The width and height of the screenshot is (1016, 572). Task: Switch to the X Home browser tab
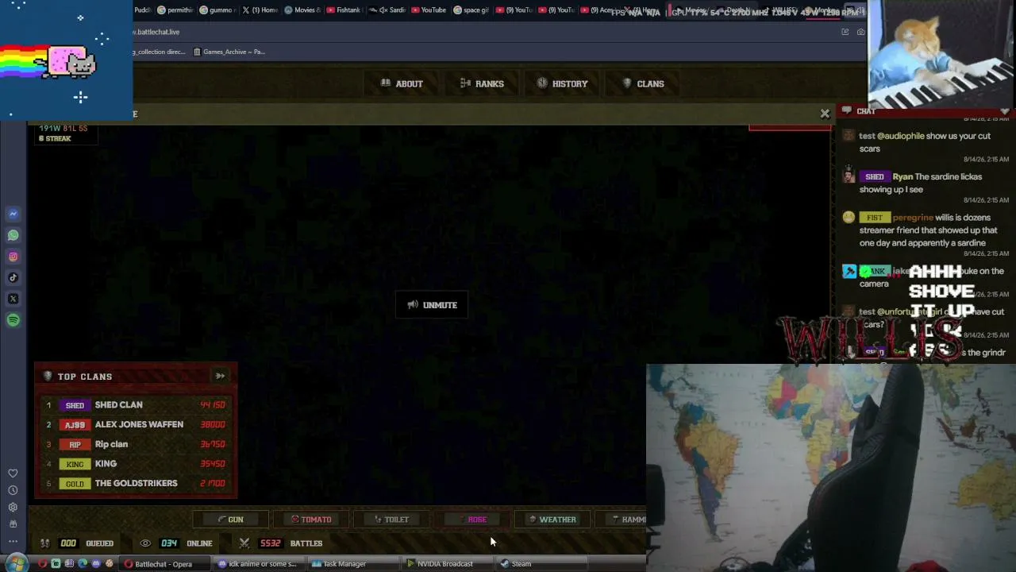tap(260, 10)
